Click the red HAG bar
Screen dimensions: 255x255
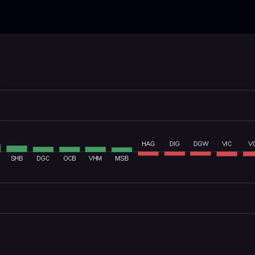tap(148, 154)
